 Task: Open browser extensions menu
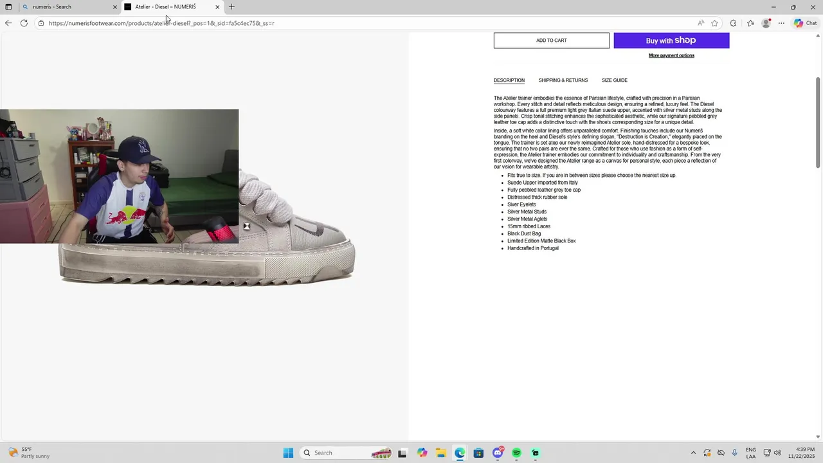tap(733, 23)
